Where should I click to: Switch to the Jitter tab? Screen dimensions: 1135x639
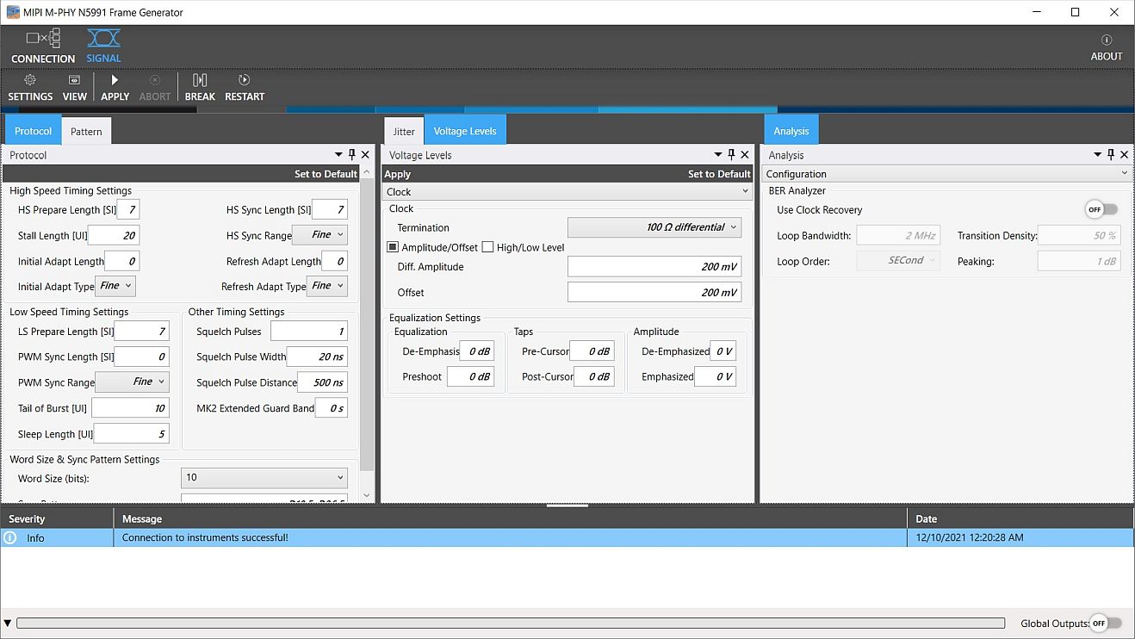pyautogui.click(x=403, y=130)
